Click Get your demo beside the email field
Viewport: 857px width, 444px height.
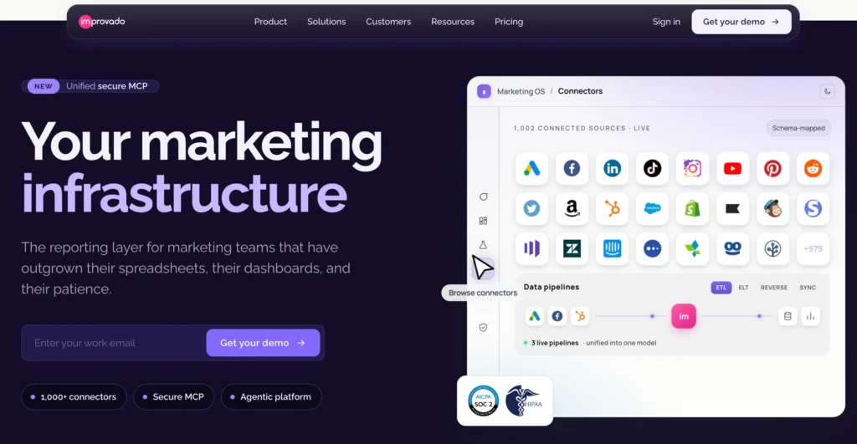pyautogui.click(x=263, y=343)
